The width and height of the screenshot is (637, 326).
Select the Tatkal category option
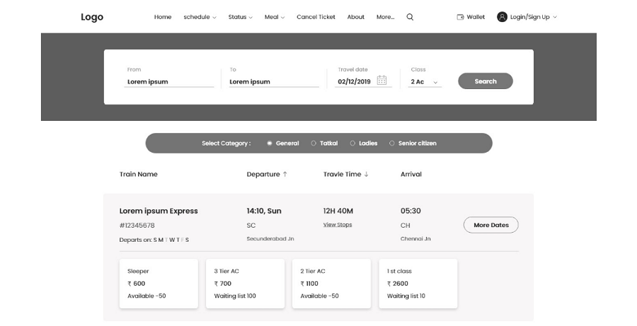pos(314,144)
